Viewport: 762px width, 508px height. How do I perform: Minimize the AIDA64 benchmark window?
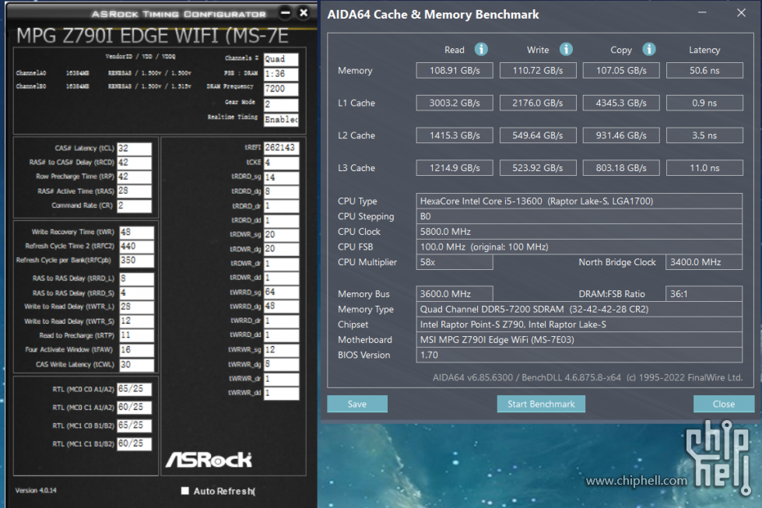point(702,12)
